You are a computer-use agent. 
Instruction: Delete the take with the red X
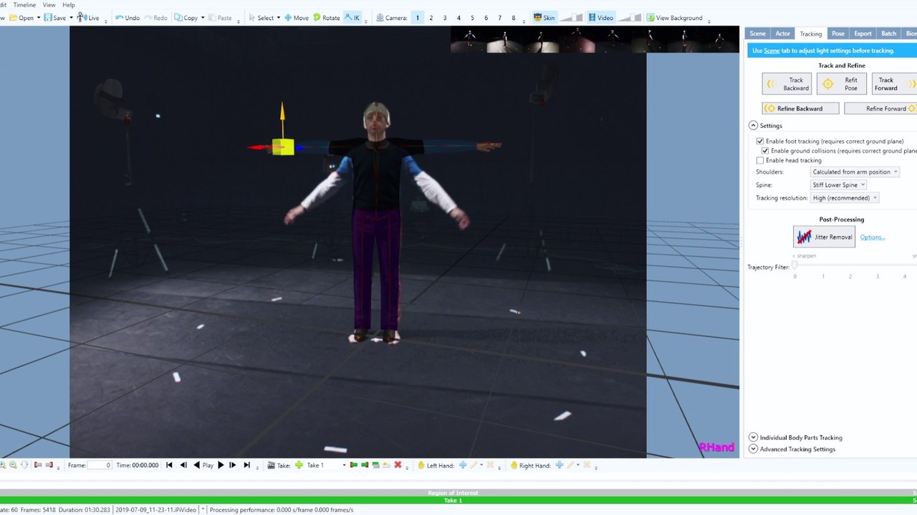[x=398, y=465]
